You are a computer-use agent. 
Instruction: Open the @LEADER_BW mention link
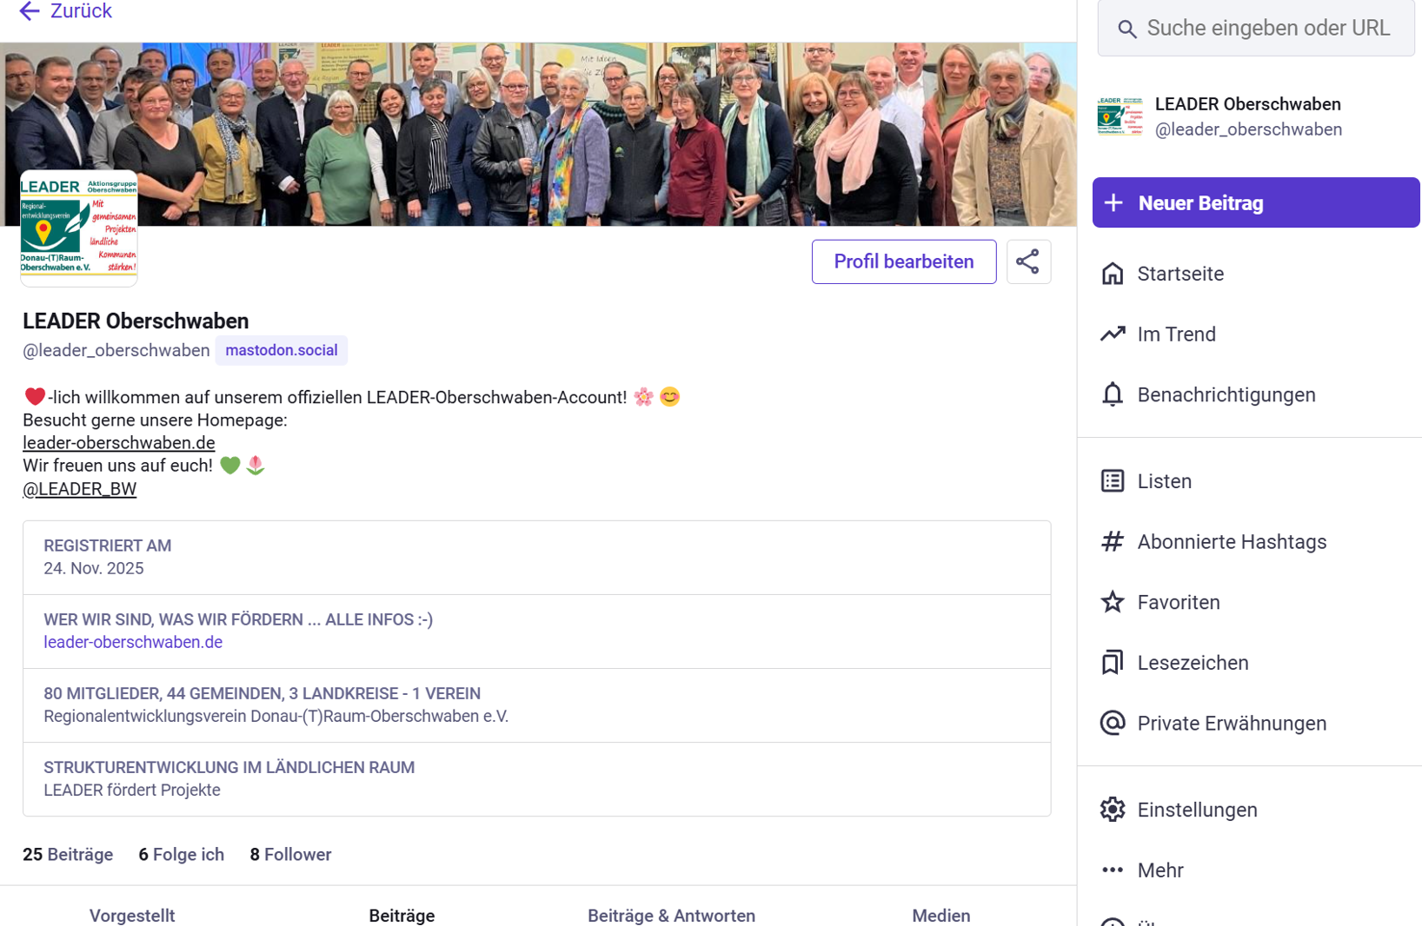80,489
